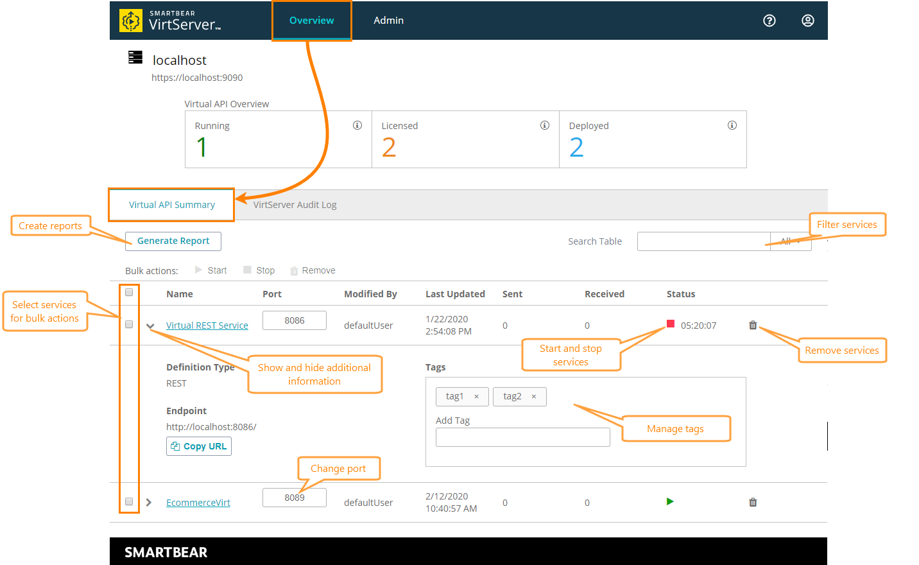Screen dimensions: 919x565
Task: Switch to the Admin tab
Action: (389, 21)
